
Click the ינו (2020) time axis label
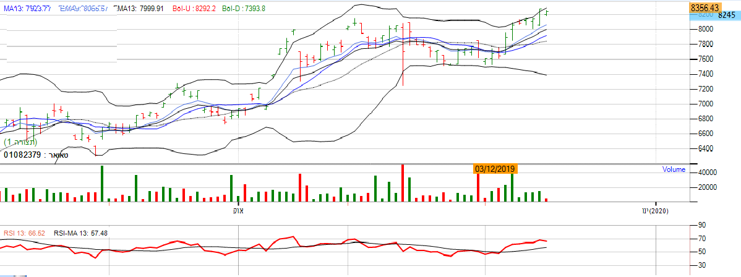click(656, 211)
